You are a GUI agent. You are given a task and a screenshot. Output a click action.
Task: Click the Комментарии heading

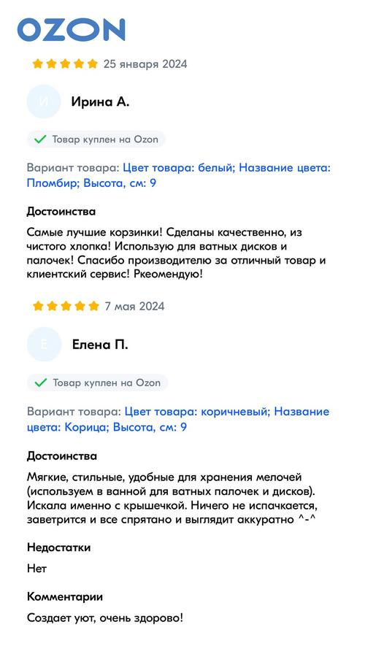point(65,597)
